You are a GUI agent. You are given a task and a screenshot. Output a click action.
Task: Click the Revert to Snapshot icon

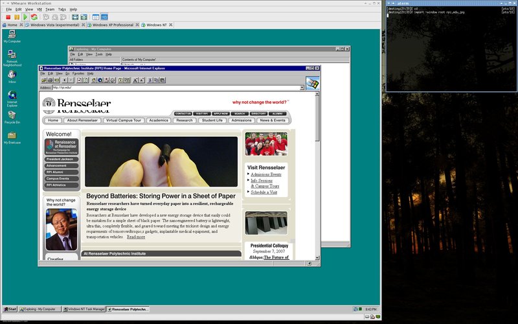tap(54, 17)
